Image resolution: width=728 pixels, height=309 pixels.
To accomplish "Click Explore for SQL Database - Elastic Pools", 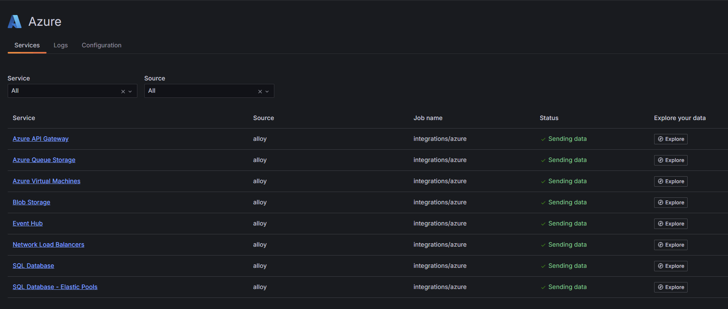I will point(671,287).
